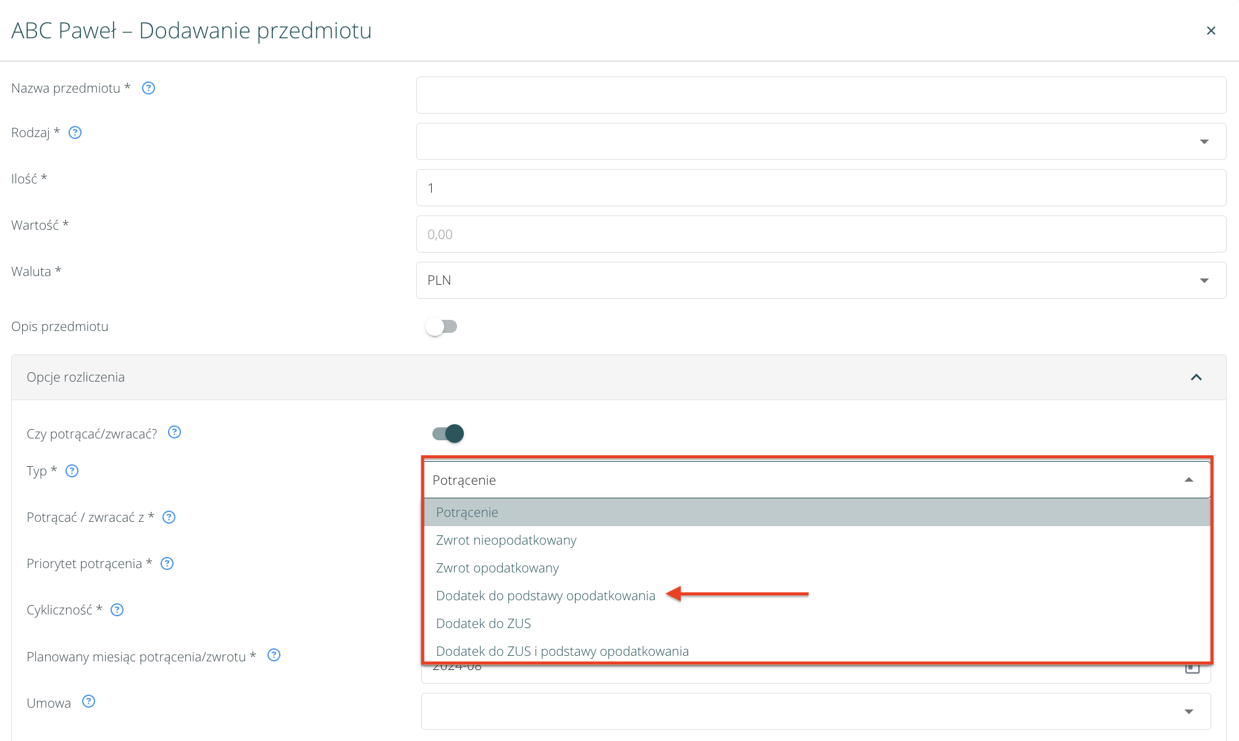This screenshot has height=741, width=1239.
Task: Open help icon beside Cykliczność
Action: [x=117, y=610]
